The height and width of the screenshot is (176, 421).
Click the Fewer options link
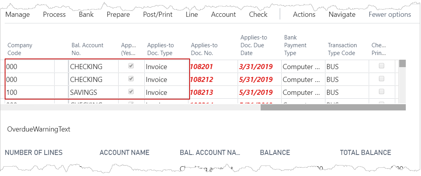390,14
